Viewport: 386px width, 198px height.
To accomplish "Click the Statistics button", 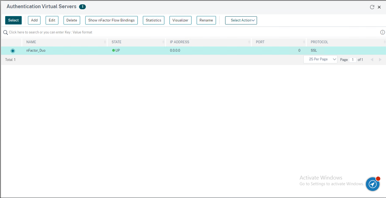I will tap(153, 20).
